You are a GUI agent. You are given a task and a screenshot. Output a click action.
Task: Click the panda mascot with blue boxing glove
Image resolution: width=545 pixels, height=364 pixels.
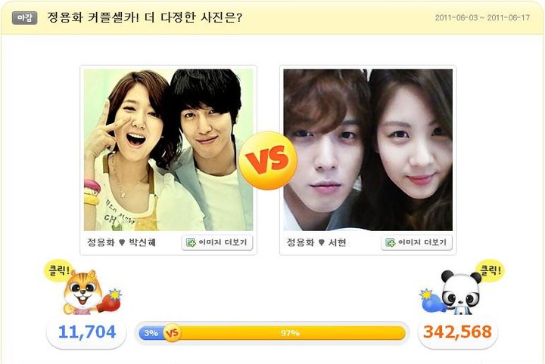pos(451,293)
